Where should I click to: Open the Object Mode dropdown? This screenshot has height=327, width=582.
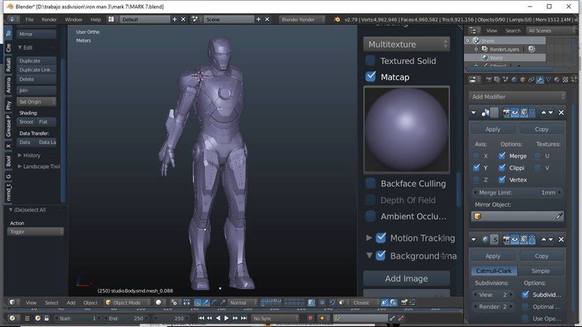pyautogui.click(x=127, y=303)
